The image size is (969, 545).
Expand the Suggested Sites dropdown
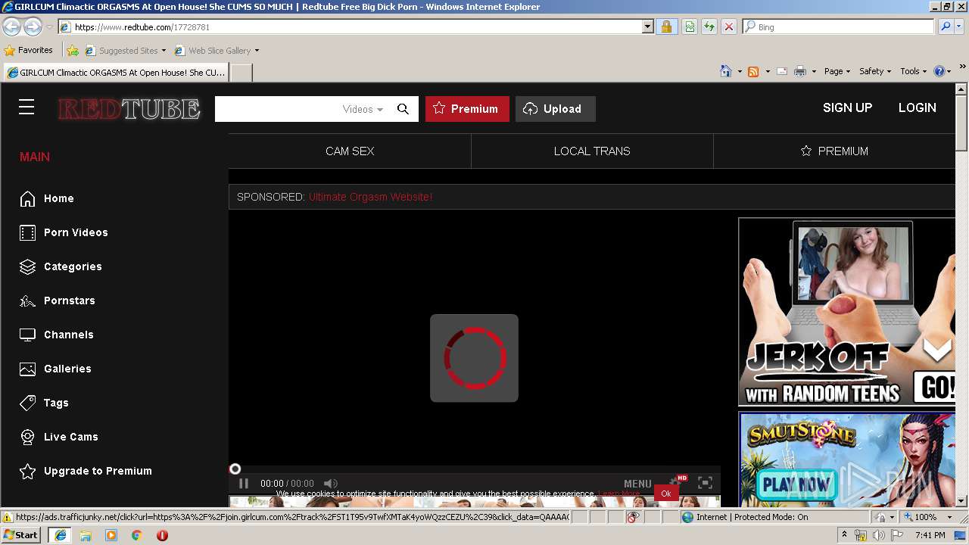tap(164, 51)
